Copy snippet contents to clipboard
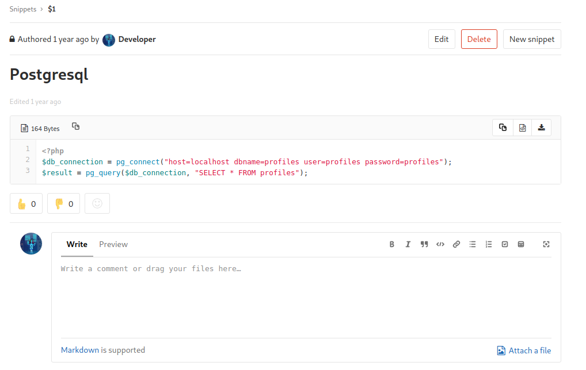 (503, 128)
